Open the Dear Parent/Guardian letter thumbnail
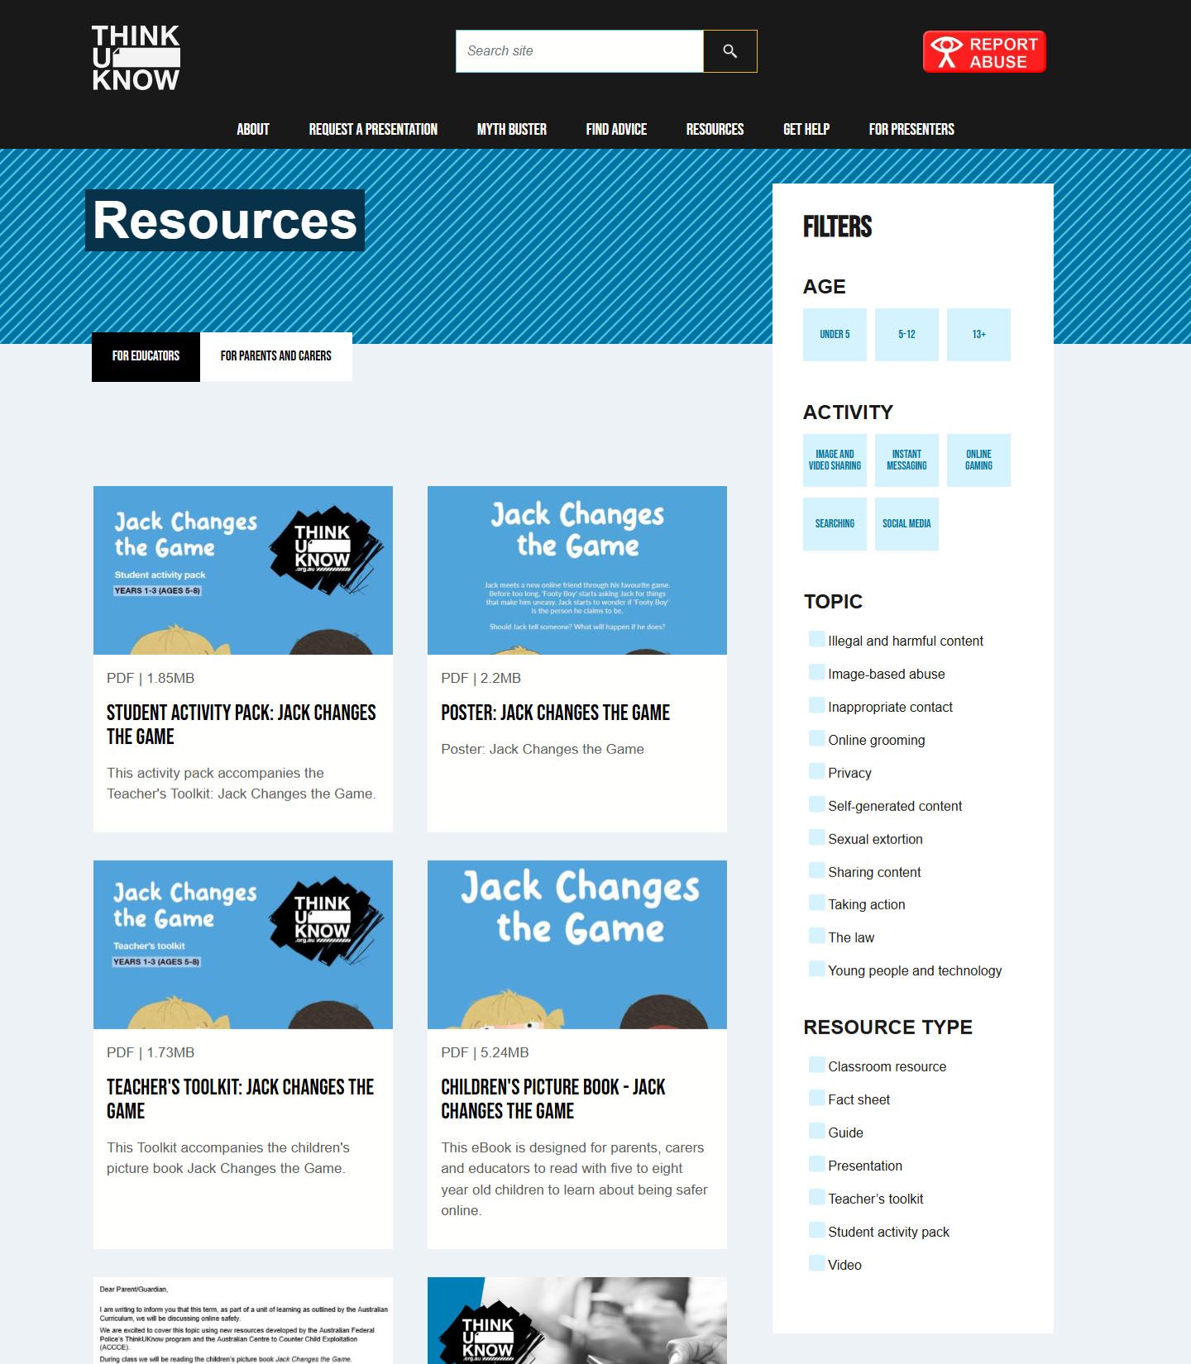1191x1364 pixels. point(243,1320)
